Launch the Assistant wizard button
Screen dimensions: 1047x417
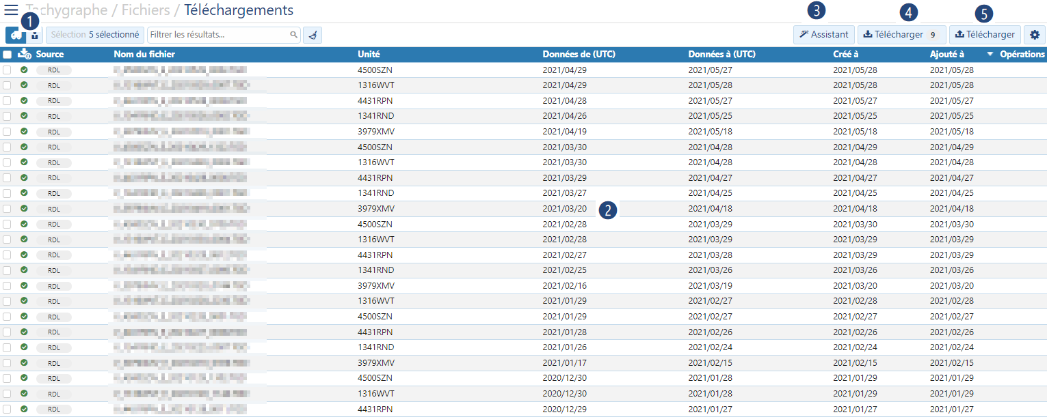coord(823,35)
